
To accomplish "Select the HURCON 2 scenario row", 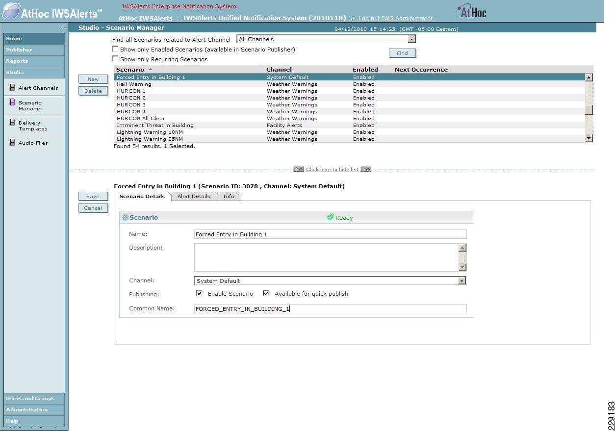I will 350,98.
